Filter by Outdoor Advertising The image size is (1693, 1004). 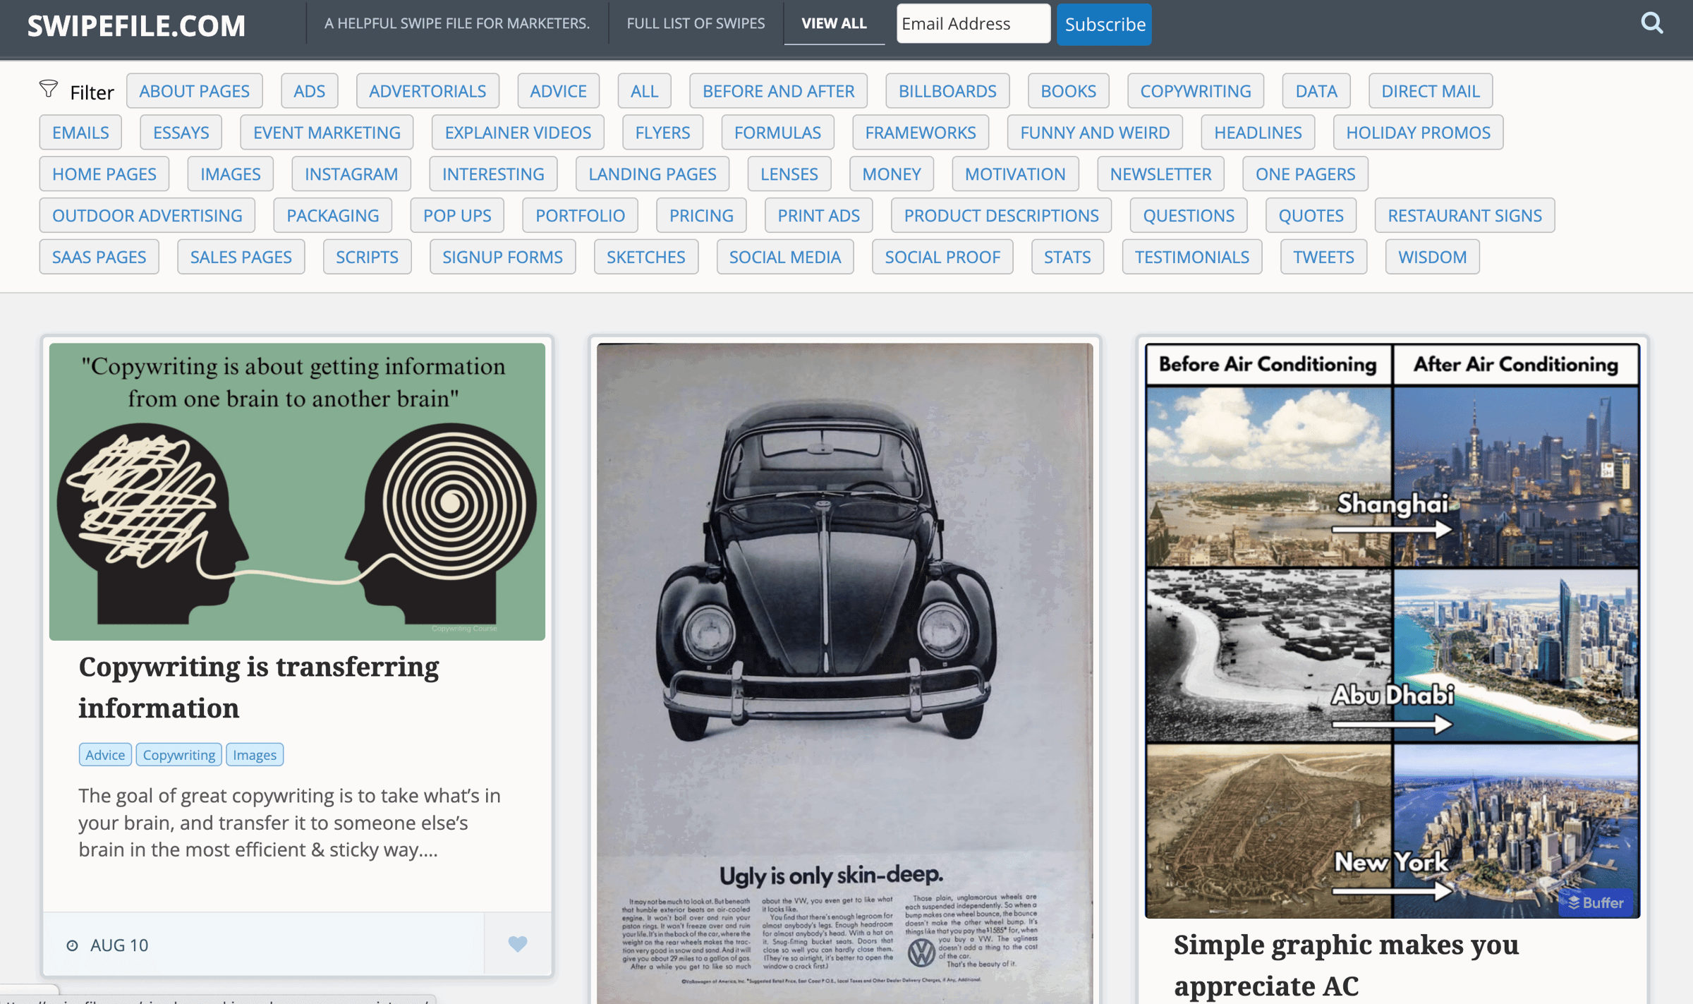147,216
